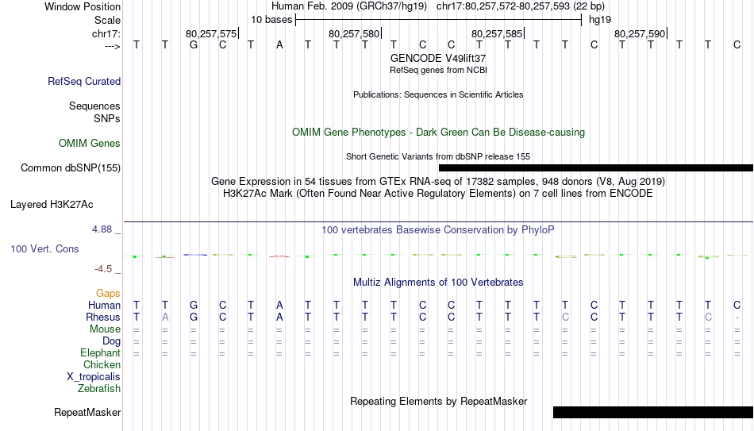Click the black RepeatMasker element bar
754x431 pixels.
coord(653,412)
